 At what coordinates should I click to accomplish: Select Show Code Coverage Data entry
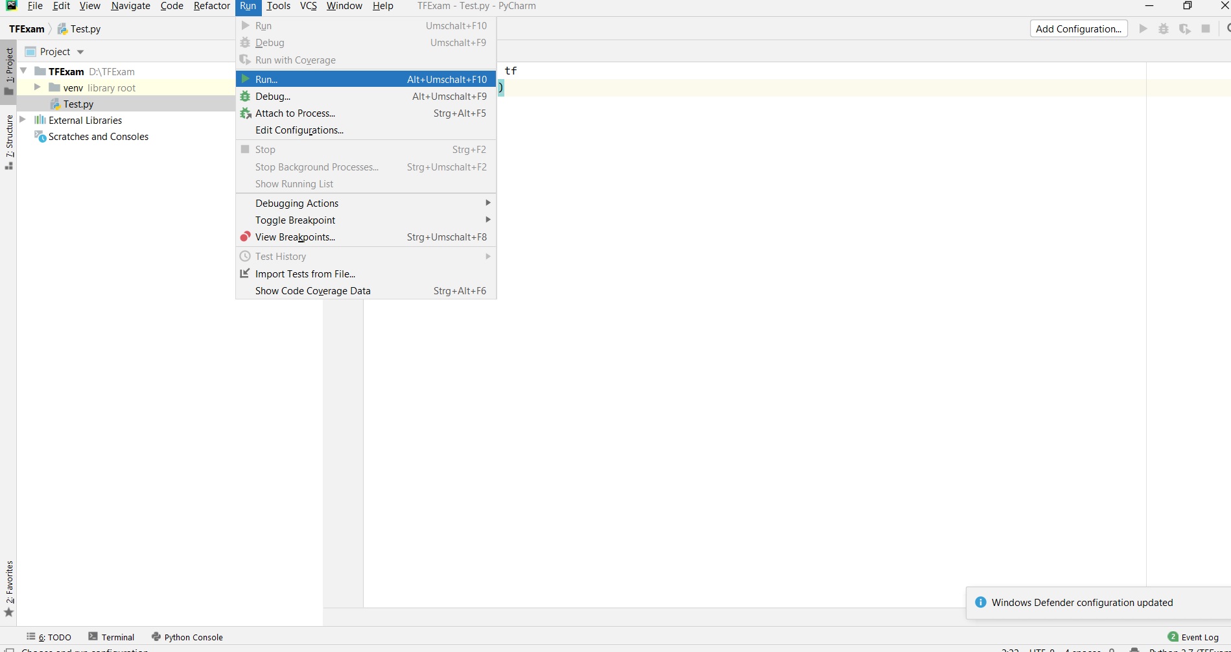pos(366,290)
